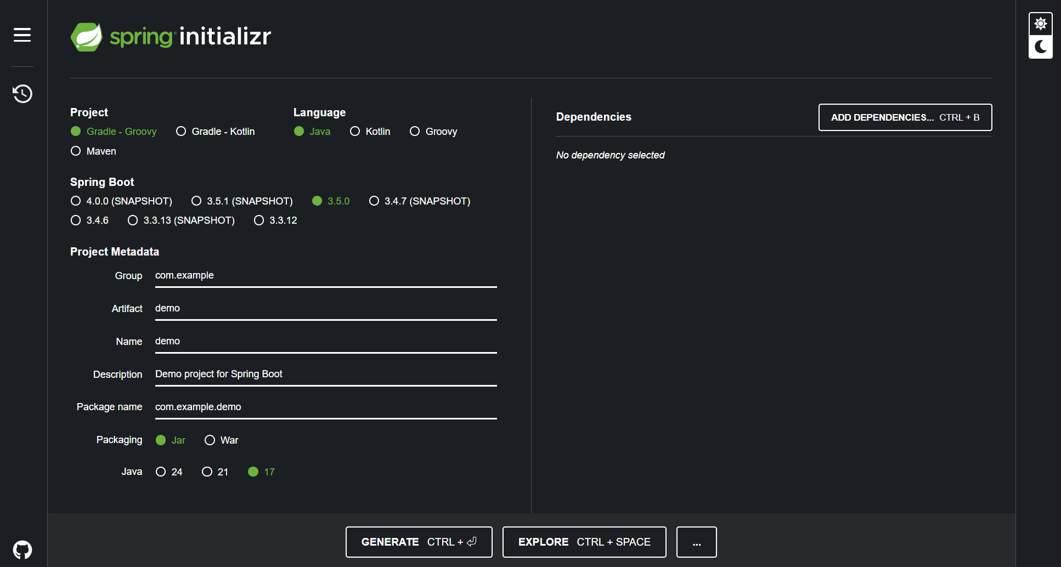Select Java version 24
This screenshot has height=567, width=1061.
[x=169, y=472]
